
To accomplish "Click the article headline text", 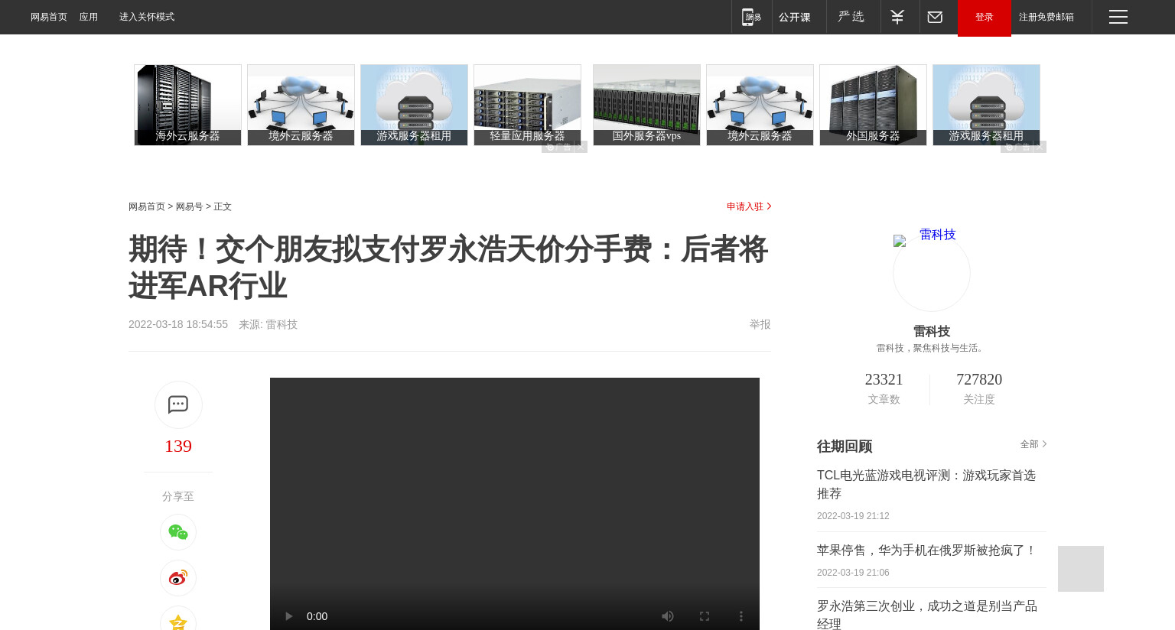I will 448,268.
